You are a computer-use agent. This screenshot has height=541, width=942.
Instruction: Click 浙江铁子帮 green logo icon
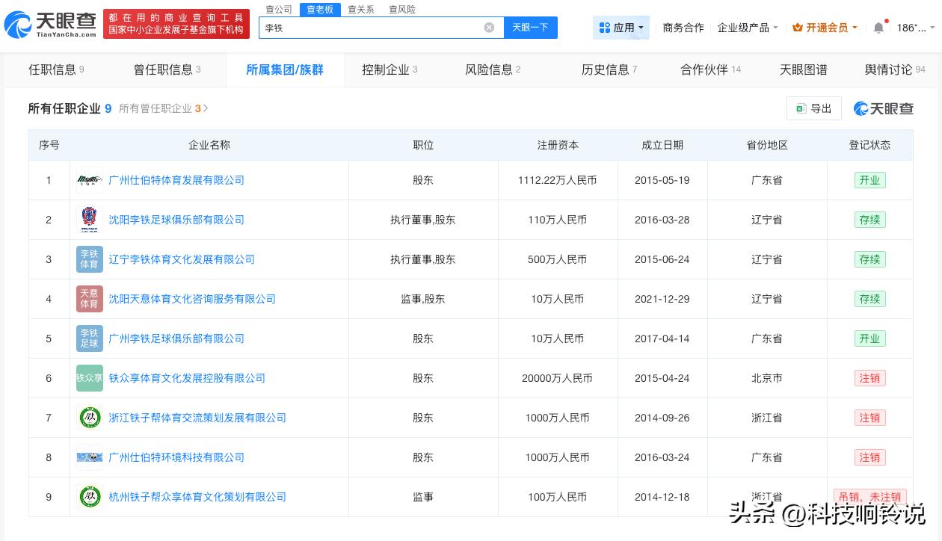(x=90, y=418)
